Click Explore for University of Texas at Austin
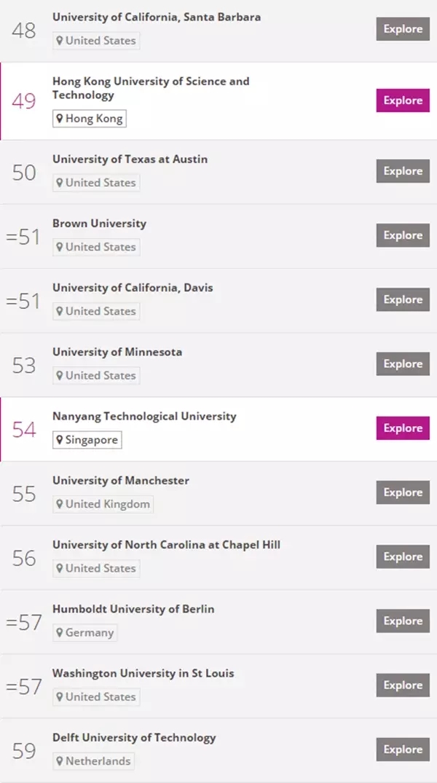 pos(403,170)
